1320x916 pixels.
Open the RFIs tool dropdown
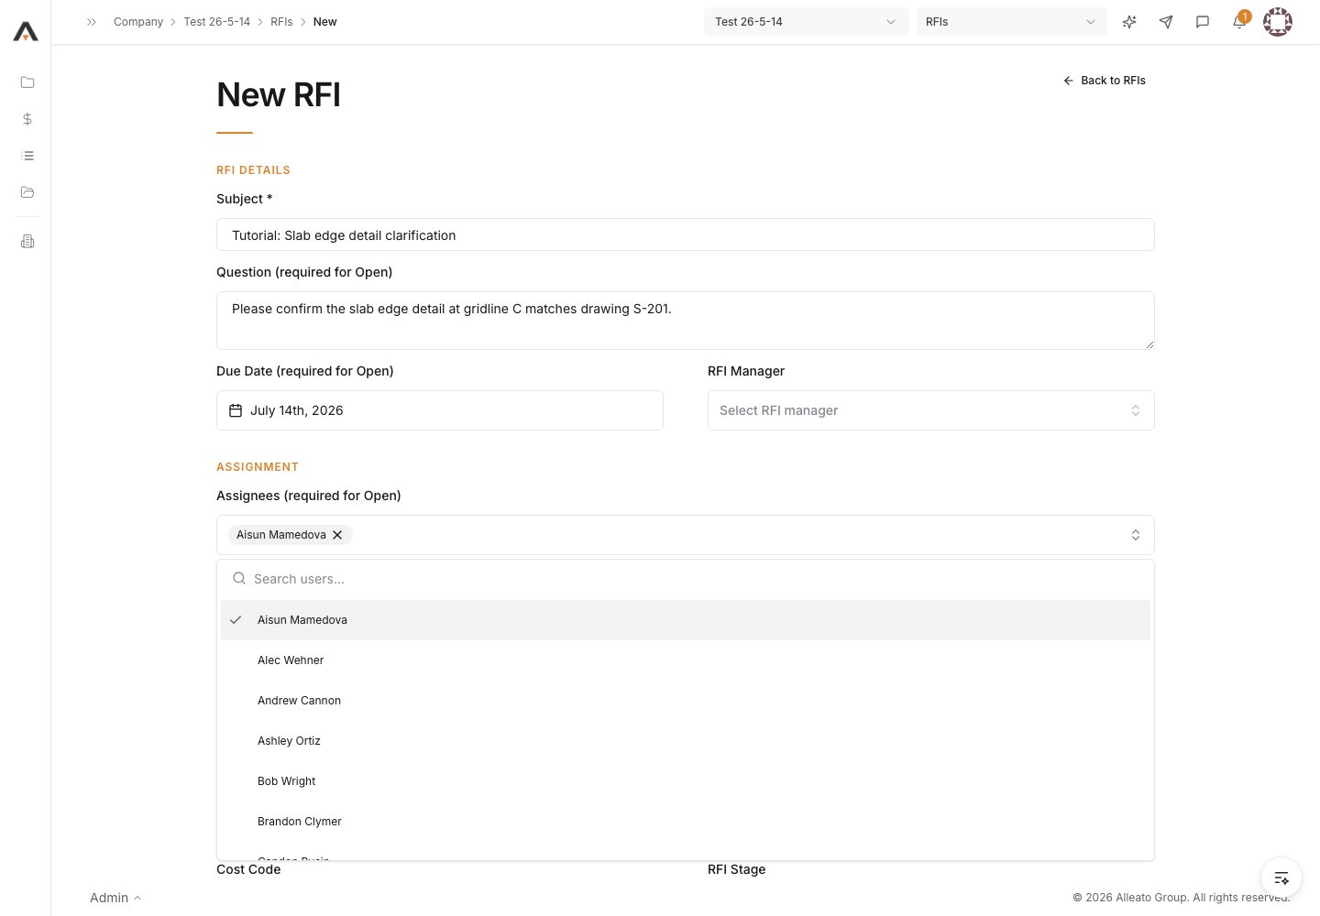(1011, 22)
